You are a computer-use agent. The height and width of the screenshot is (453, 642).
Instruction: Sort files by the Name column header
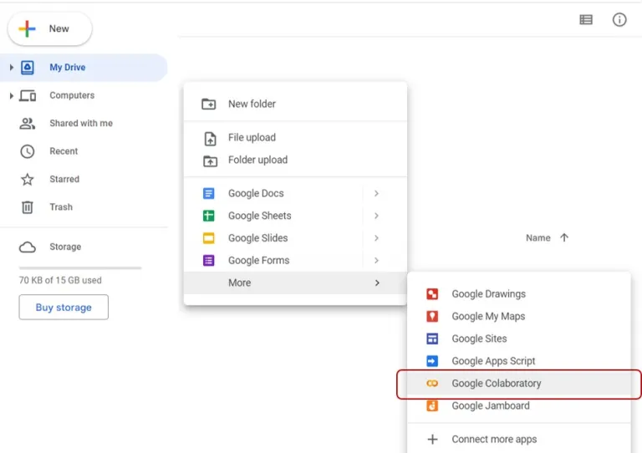[x=538, y=237]
